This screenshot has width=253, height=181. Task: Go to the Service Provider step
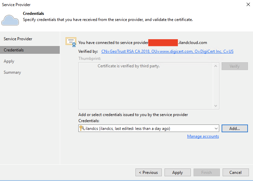tap(18, 39)
